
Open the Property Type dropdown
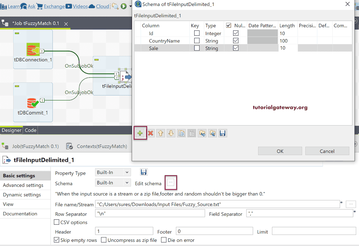coord(113,172)
